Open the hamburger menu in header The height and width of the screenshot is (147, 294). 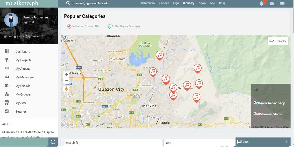pos(282,3)
